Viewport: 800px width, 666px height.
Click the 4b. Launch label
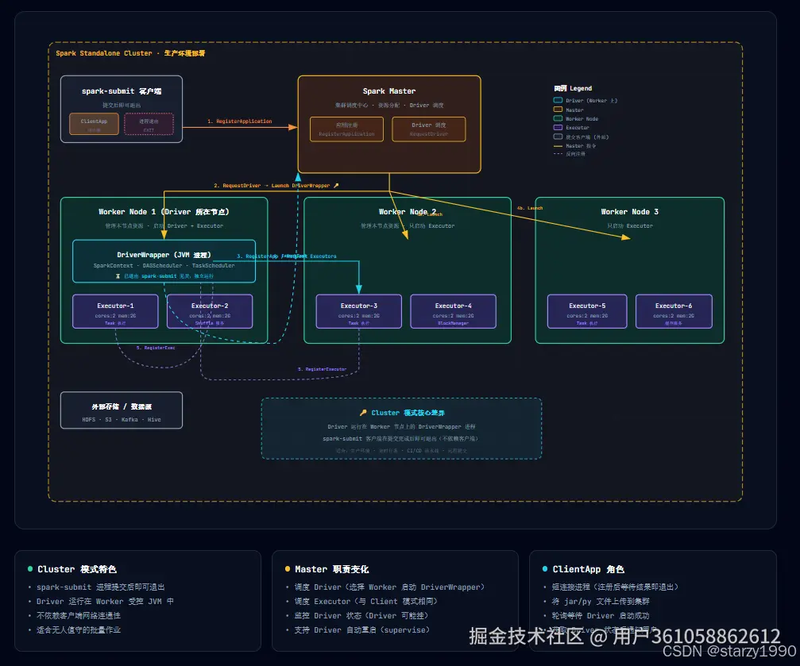click(x=530, y=208)
